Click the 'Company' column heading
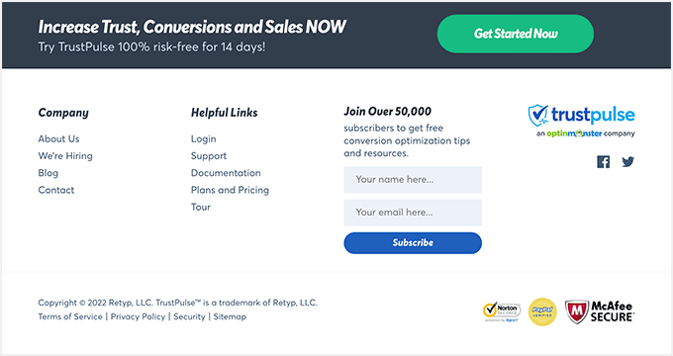Image resolution: width=673 pixels, height=356 pixels. pyautogui.click(x=63, y=113)
